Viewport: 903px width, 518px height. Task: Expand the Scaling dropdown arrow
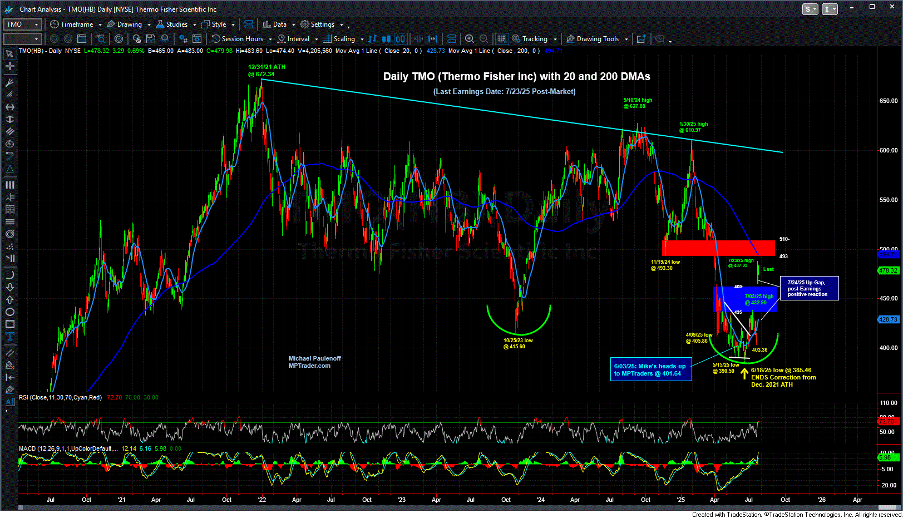click(x=362, y=39)
